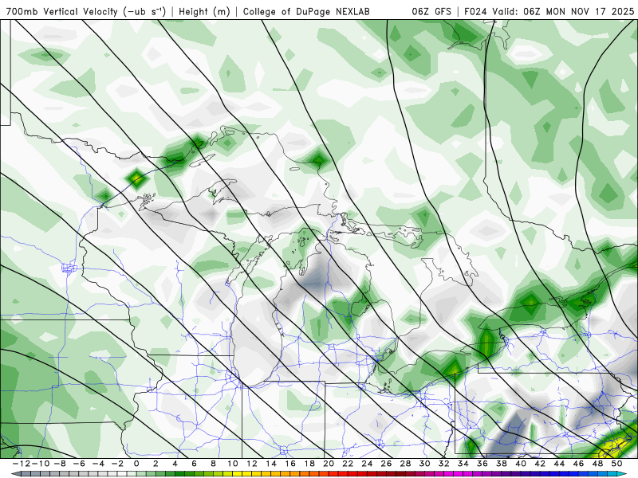Image resolution: width=638 pixels, height=478 pixels.
Task: Click the 24 value on the color scale
Action: pos(367,464)
